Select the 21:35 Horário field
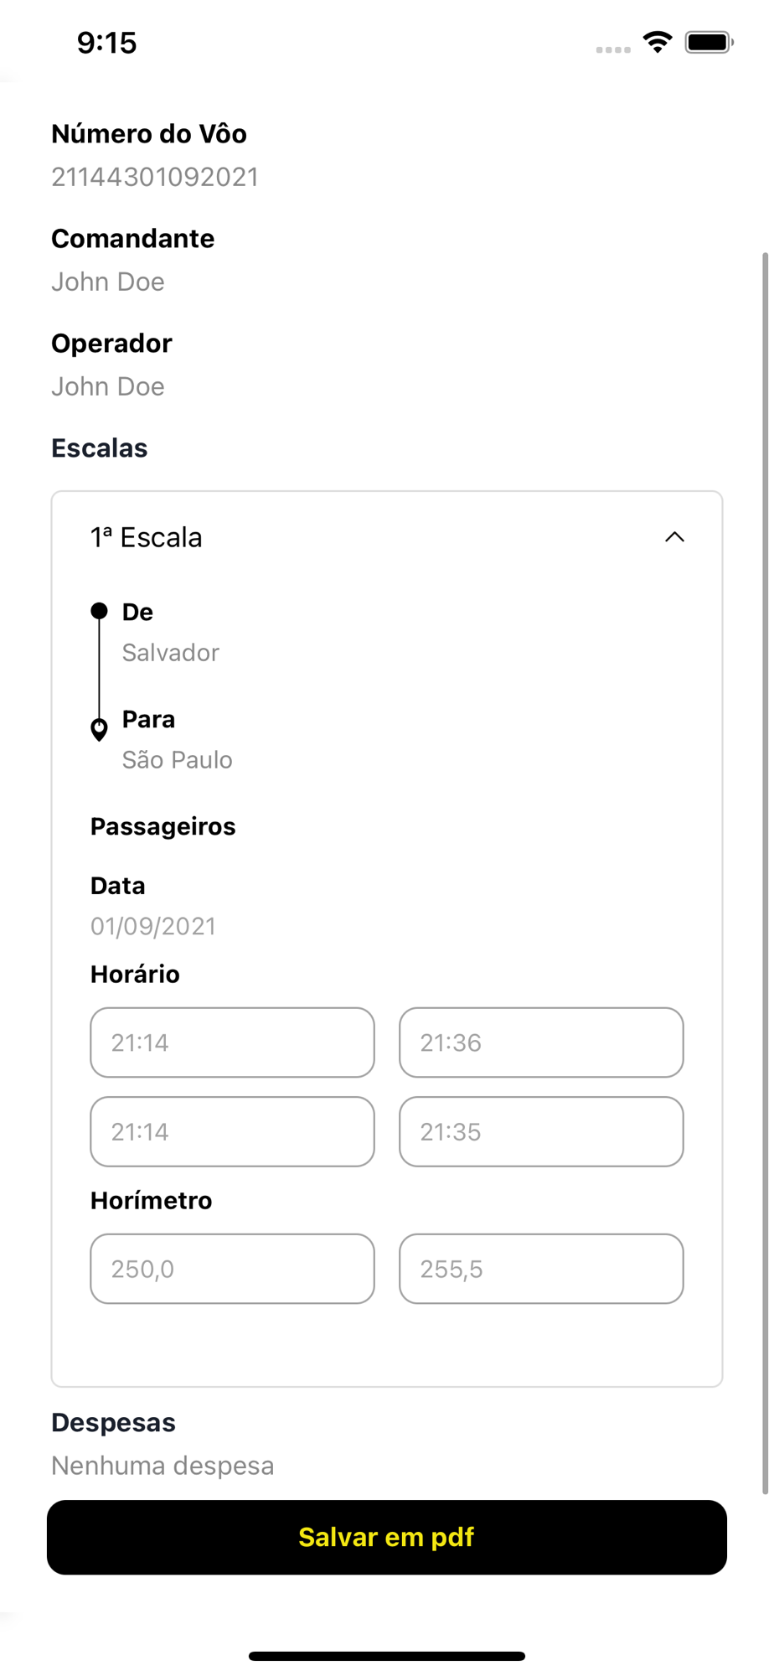This screenshot has width=774, height=1676. click(x=541, y=1131)
